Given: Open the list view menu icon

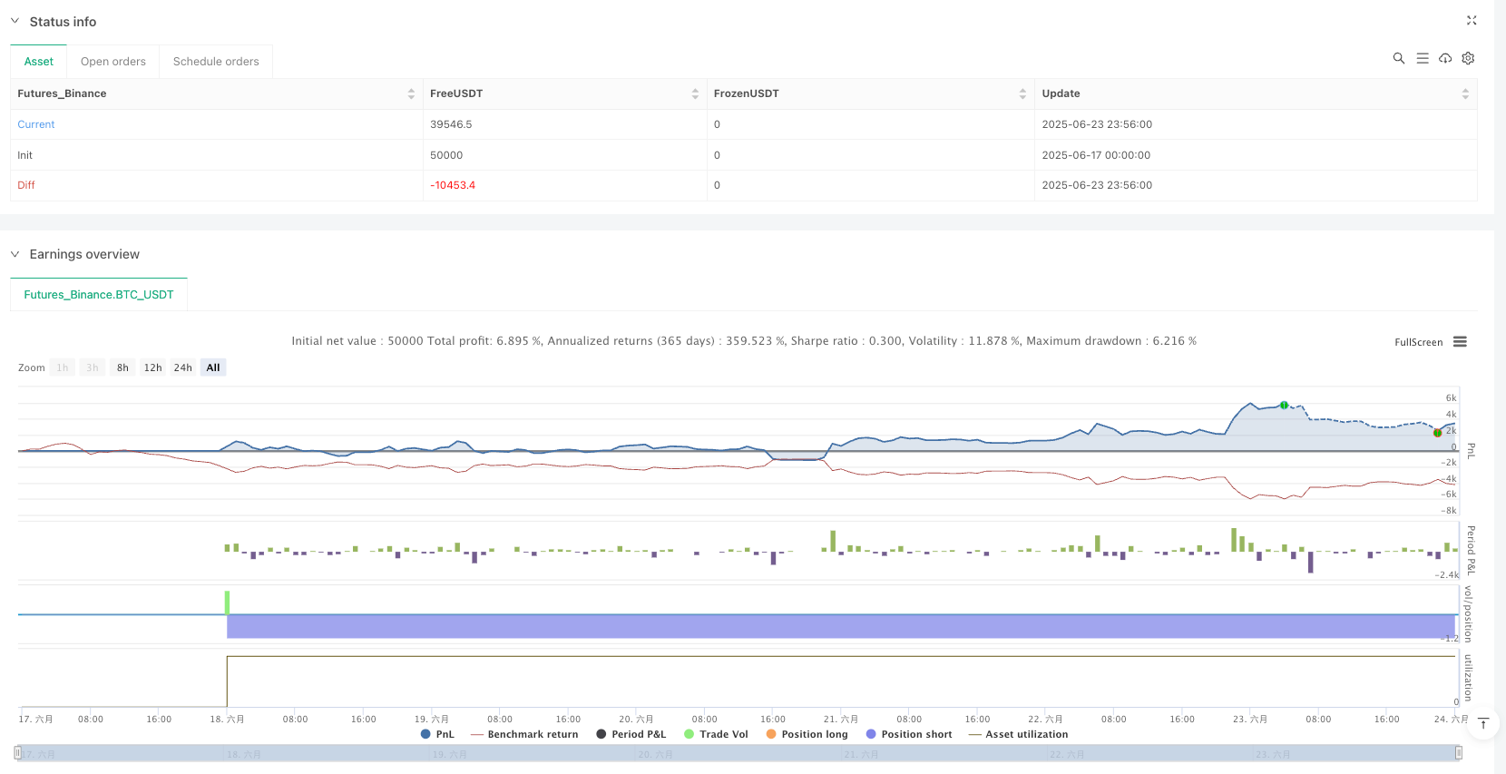Looking at the screenshot, I should tap(1422, 58).
